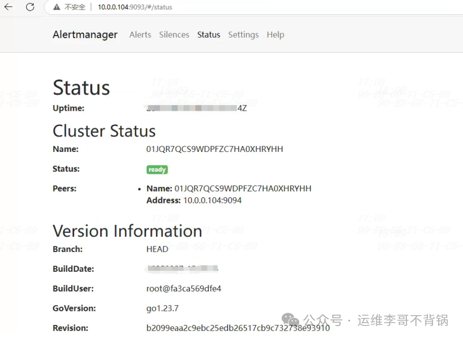The height and width of the screenshot is (339, 463).
Task: Open the Alertmanager brand link
Action: [85, 35]
